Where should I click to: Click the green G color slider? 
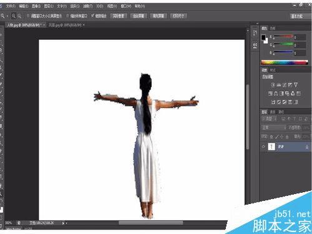click(x=283, y=44)
